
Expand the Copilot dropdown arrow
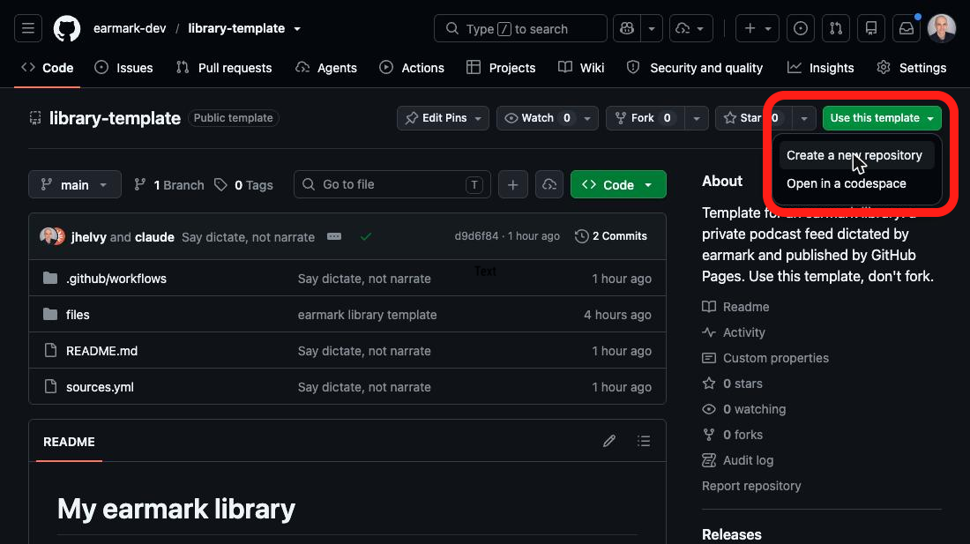coord(652,28)
